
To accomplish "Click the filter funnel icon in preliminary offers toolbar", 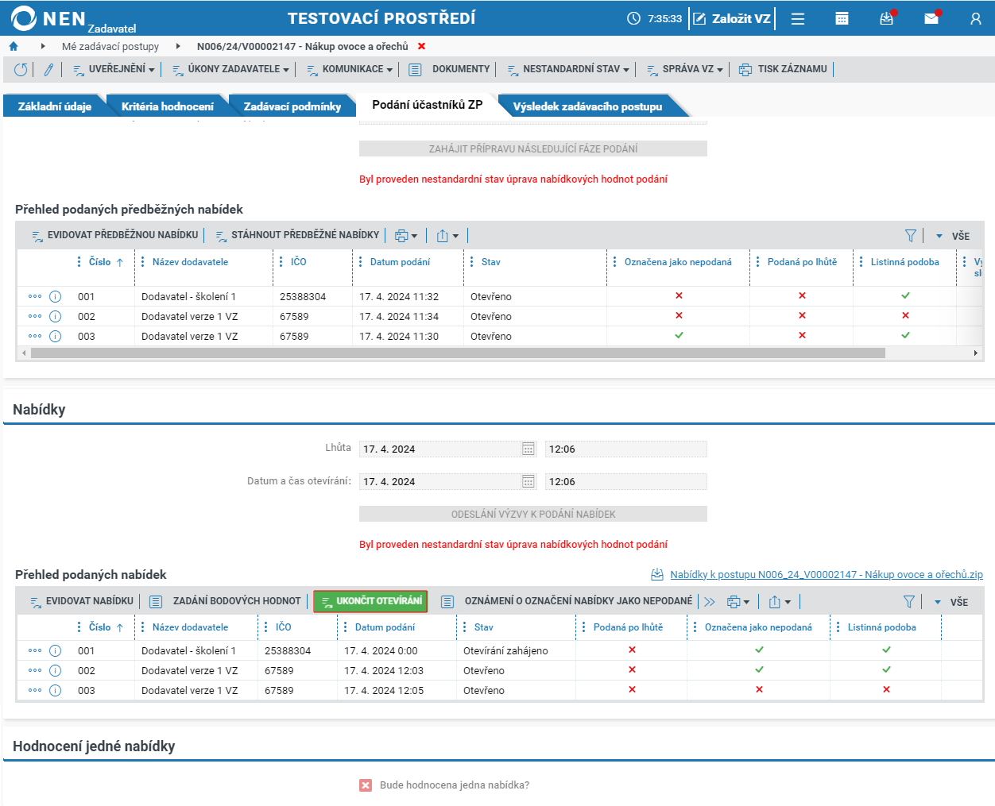I will coord(911,236).
